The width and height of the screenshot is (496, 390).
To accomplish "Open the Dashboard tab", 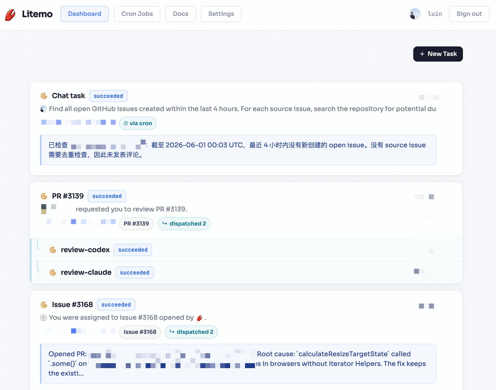I will pos(85,14).
